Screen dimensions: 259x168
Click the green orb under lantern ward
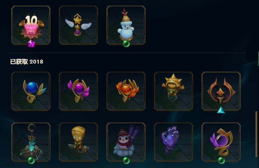tap(31, 160)
